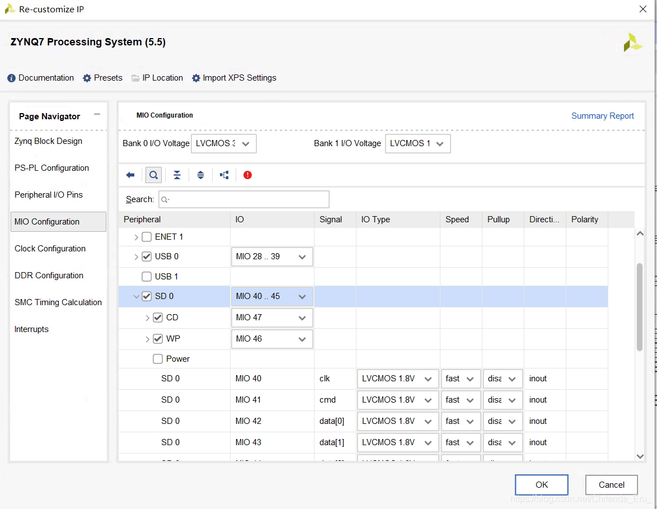Image resolution: width=657 pixels, height=509 pixels.
Task: Toggle the search magnifier toolbar icon
Action: pos(154,175)
